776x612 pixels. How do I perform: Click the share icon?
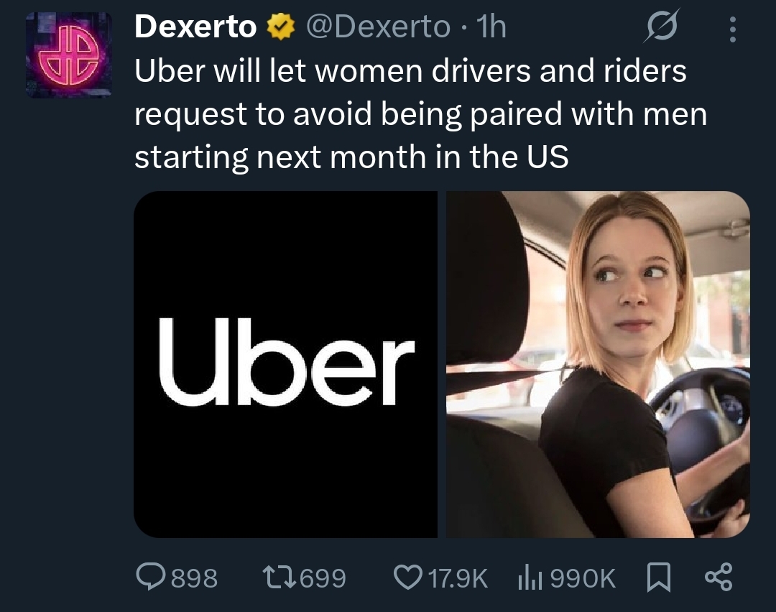point(719,578)
